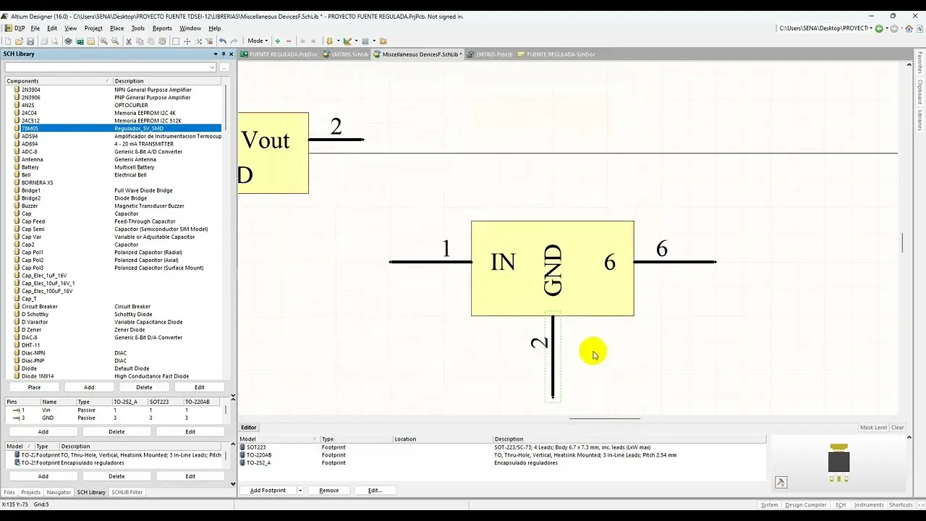Click the Undo arrow icon
The width and height of the screenshot is (926, 521).
[223, 41]
